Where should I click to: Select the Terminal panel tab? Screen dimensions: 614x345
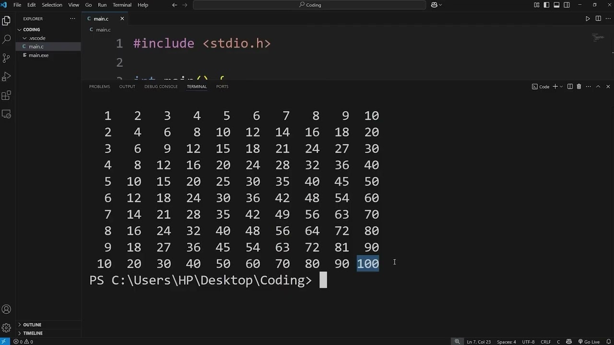tap(197, 87)
